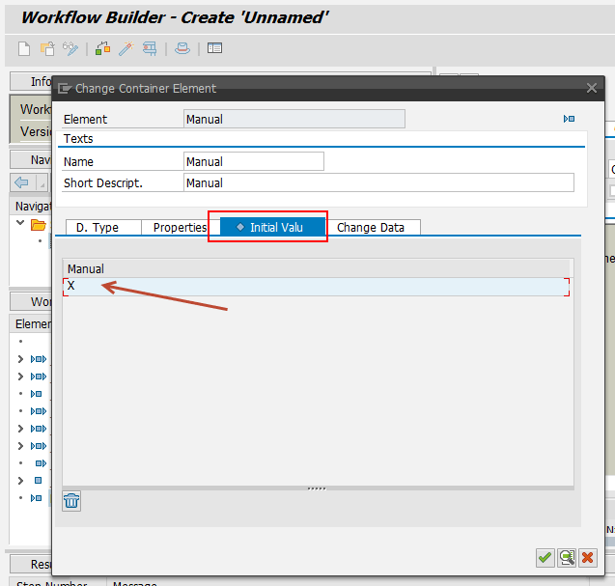This screenshot has width=615, height=586.
Task: Click the Create new workflow toolbar icon
Action: pos(24,49)
